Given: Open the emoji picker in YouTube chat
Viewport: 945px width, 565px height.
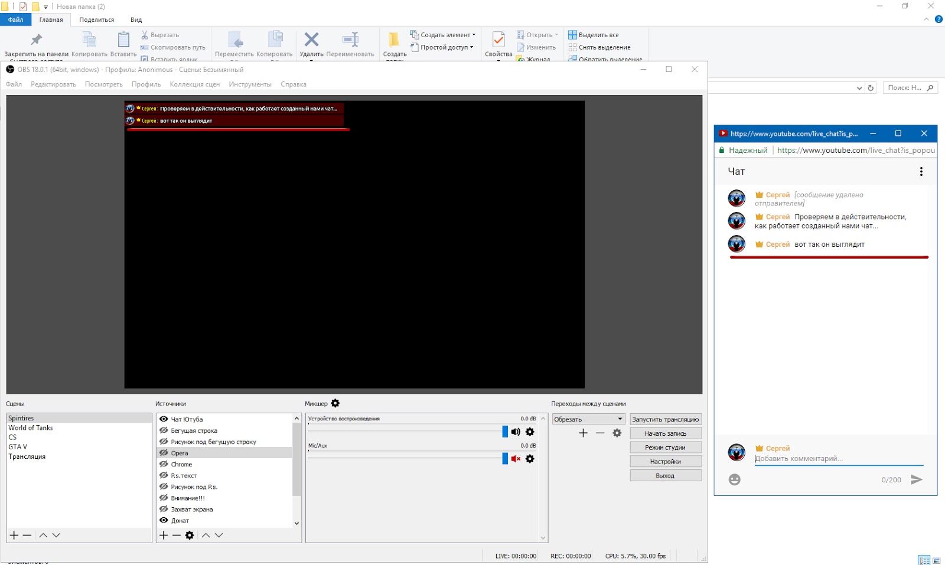Looking at the screenshot, I should coord(735,479).
